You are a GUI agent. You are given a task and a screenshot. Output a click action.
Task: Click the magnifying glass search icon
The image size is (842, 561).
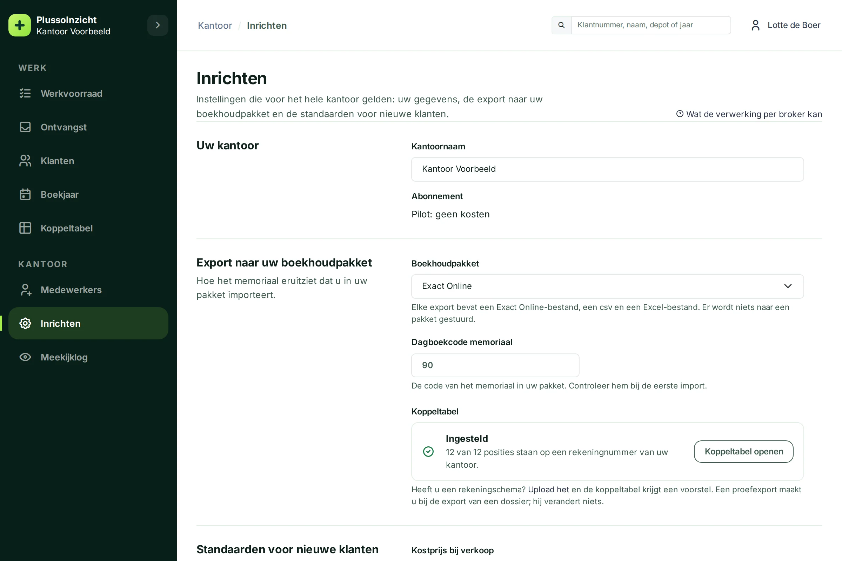click(x=561, y=25)
